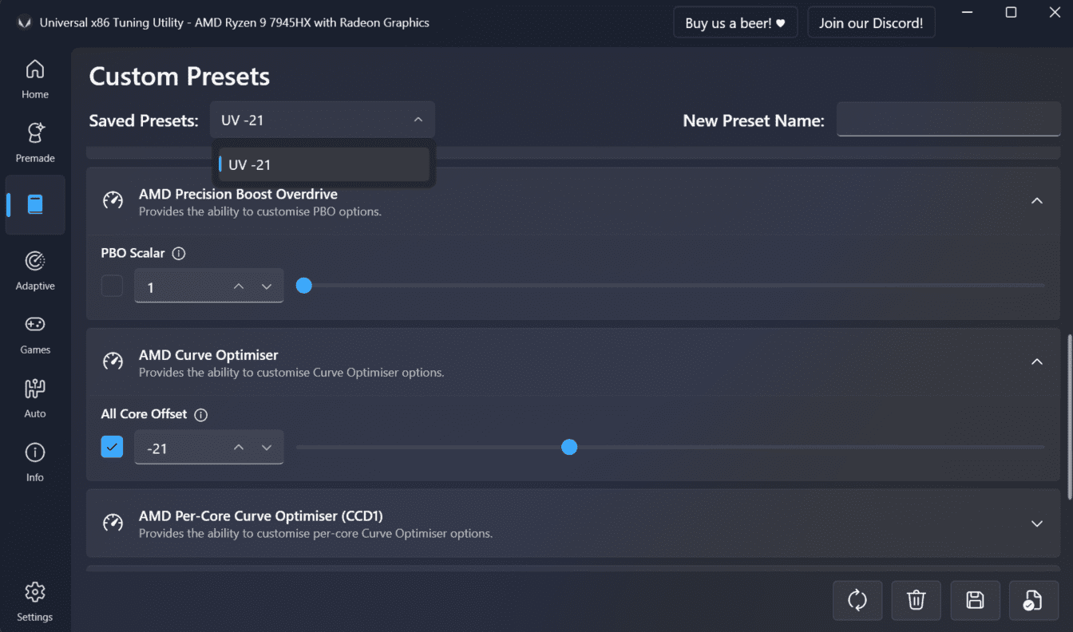The height and width of the screenshot is (632, 1073).
Task: Uncheck the All Core Offset checkbox
Action: (x=113, y=448)
